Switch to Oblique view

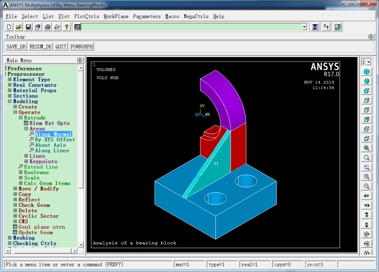(x=366, y=81)
